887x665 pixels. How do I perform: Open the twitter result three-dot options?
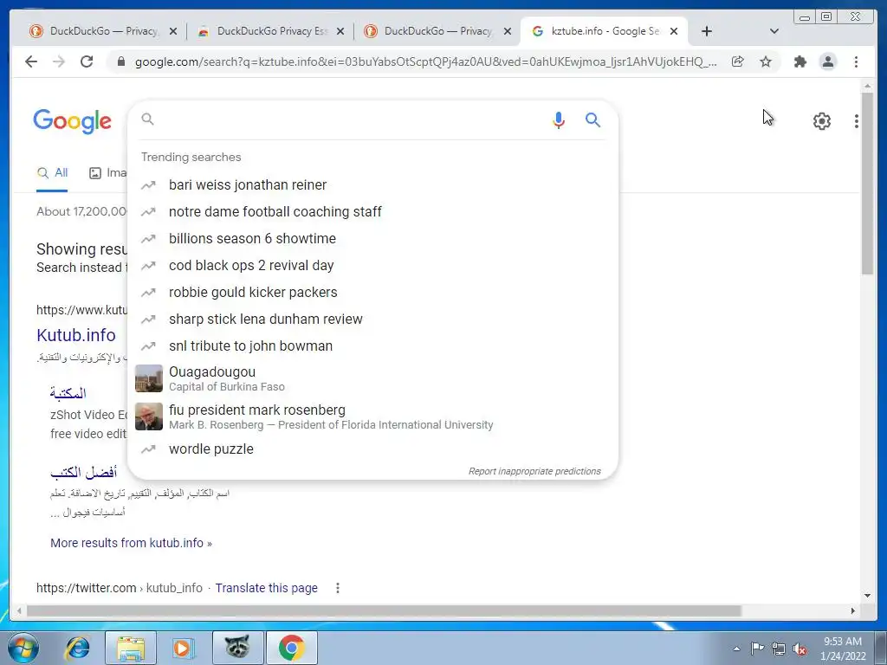(338, 588)
